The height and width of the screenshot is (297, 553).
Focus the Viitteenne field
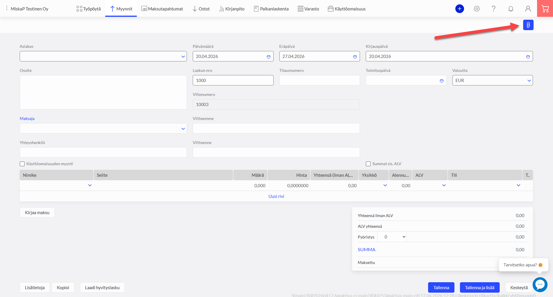(276, 152)
